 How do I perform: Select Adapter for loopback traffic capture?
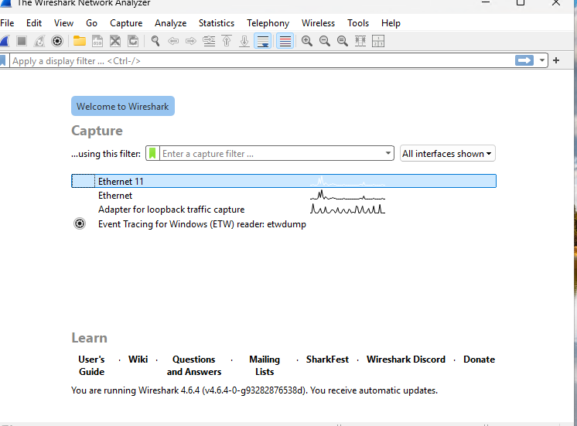tap(284, 210)
